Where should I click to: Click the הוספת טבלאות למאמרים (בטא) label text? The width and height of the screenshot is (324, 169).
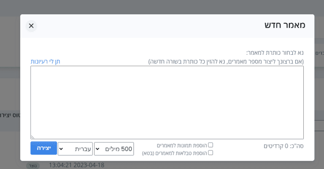174,153
